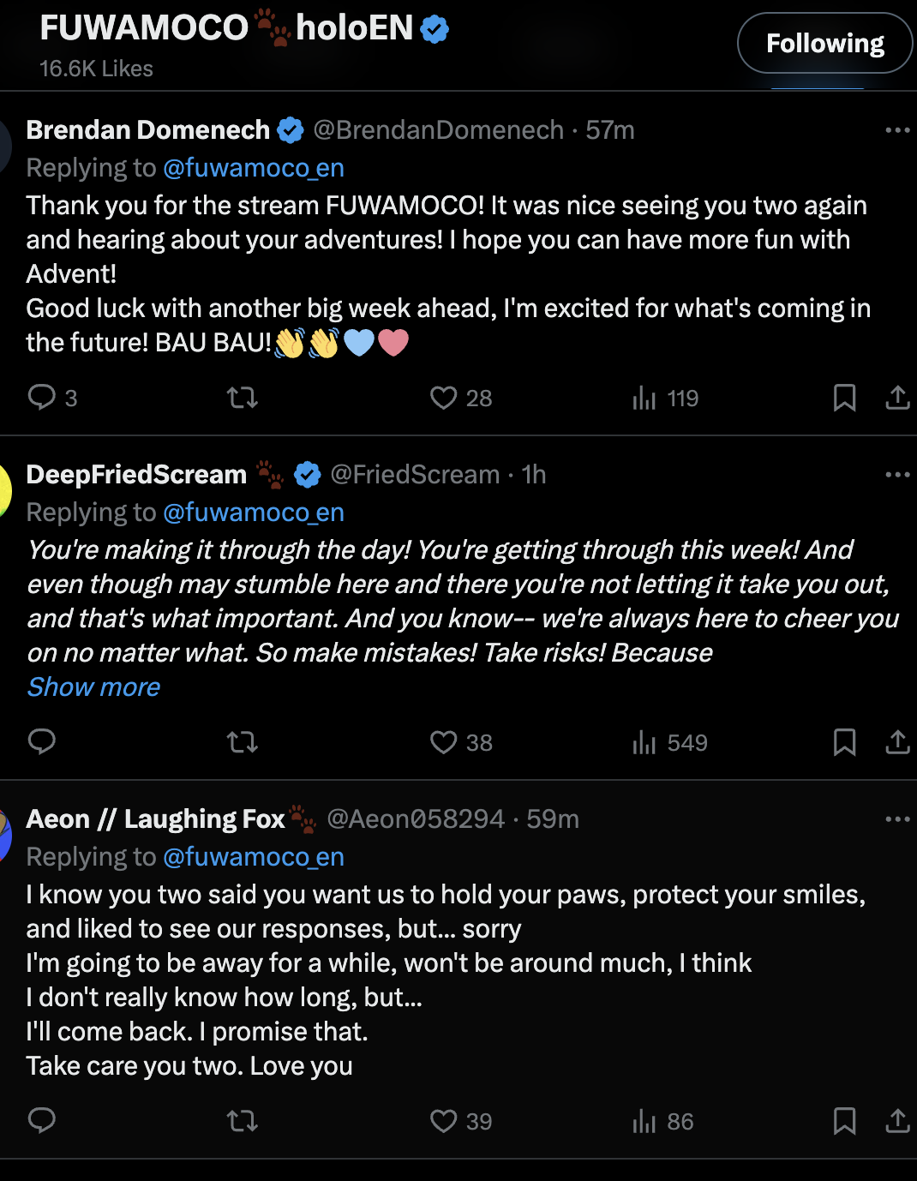This screenshot has height=1181, width=917.
Task: Bookmark DeepFriedScream's reply
Action: tap(844, 742)
